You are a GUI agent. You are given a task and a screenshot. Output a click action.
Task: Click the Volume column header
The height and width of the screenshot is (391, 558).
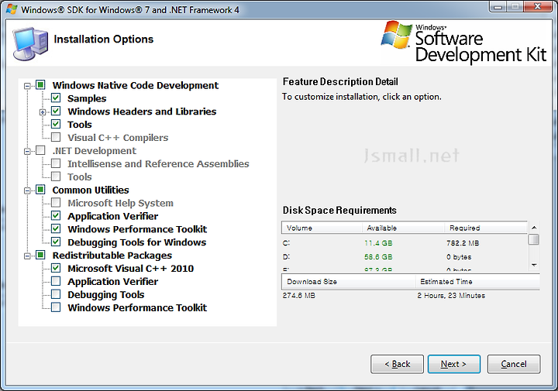pyautogui.click(x=322, y=228)
